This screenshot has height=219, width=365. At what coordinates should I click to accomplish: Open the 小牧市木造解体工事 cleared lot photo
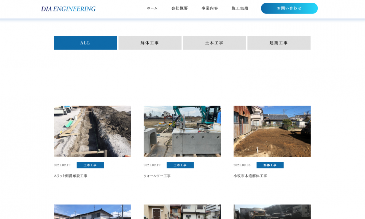pos(272,131)
